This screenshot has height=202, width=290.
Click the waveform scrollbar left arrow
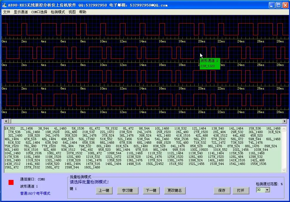click(5, 121)
